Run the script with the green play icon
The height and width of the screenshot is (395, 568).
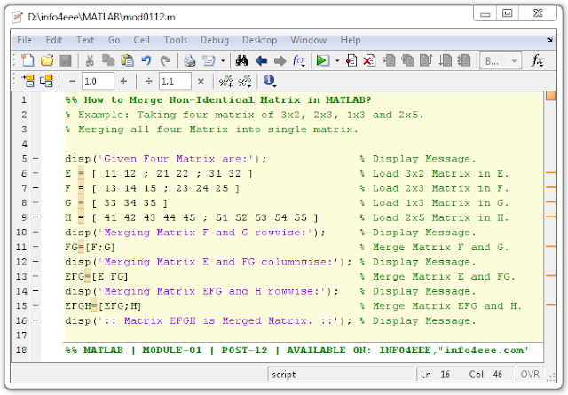pos(322,60)
